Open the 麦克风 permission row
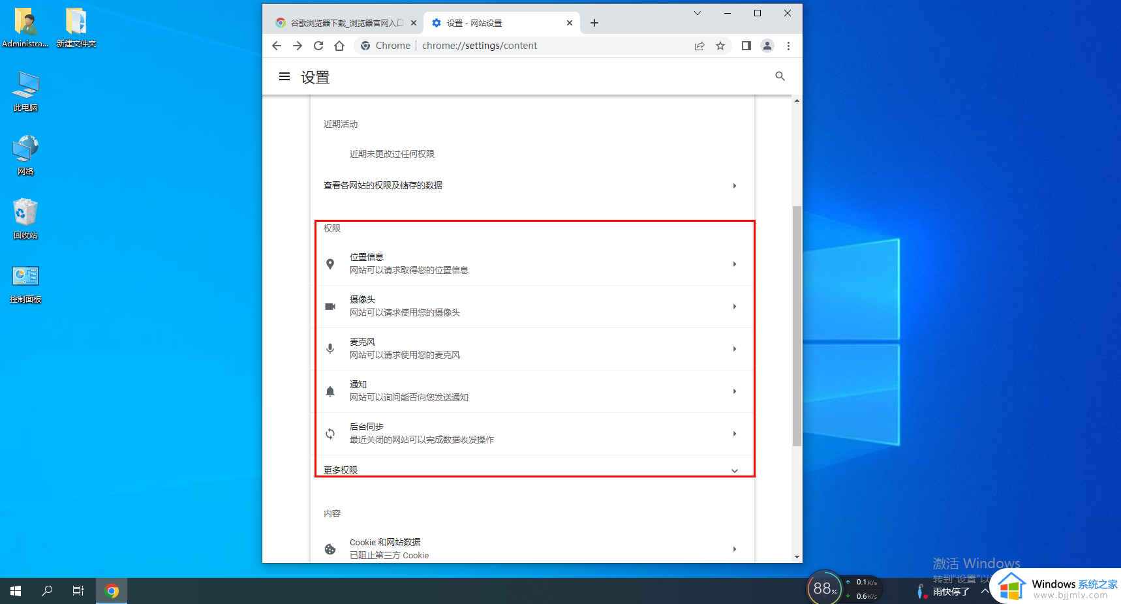Screen dimensions: 1121x604 point(532,348)
